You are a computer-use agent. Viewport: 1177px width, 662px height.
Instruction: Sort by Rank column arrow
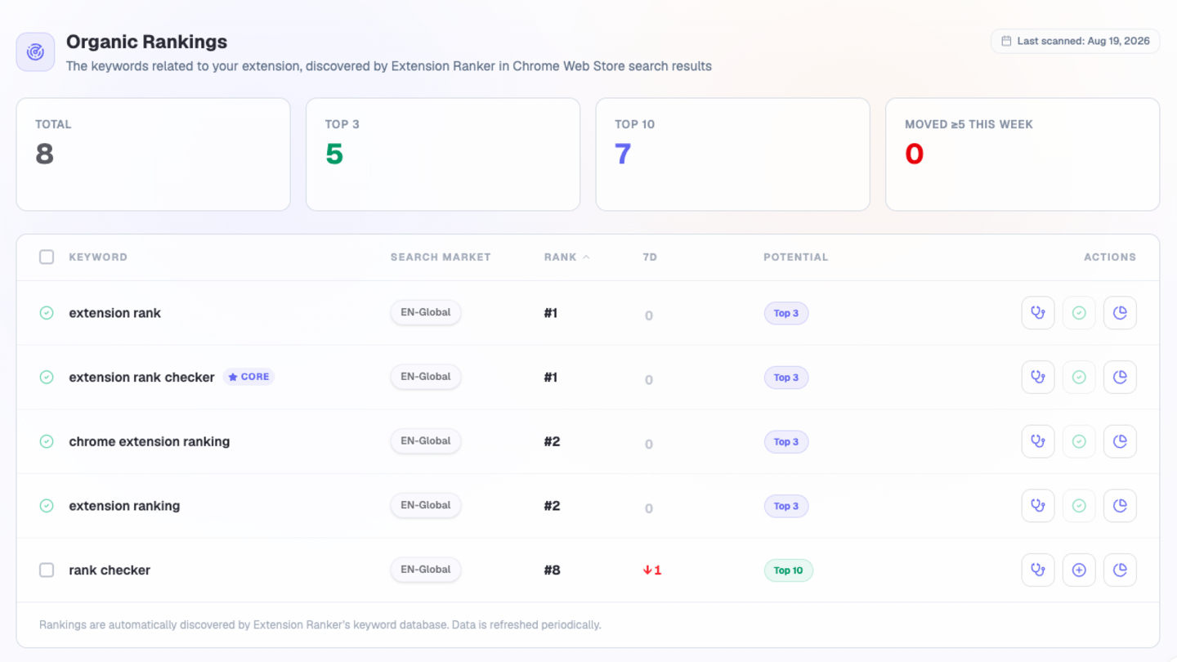click(x=586, y=257)
